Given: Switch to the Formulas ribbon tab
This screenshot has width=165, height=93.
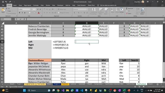Looking at the screenshot, I should pyautogui.click(x=36, y=5).
